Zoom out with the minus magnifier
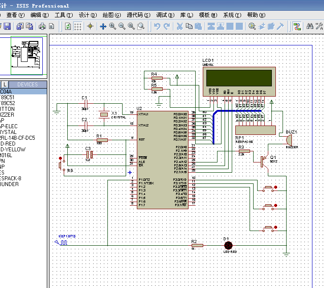 pyautogui.click(x=122, y=26)
